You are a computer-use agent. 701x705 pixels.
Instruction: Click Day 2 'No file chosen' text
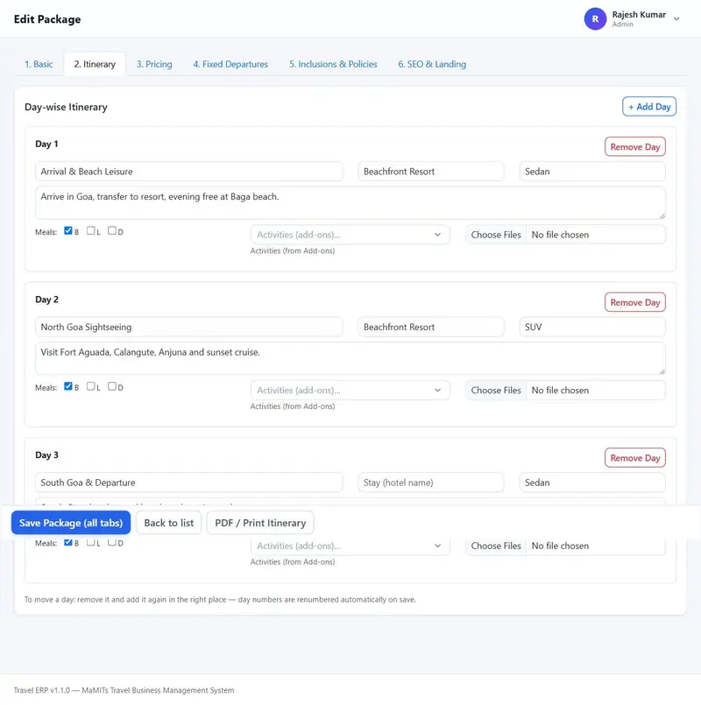point(560,391)
